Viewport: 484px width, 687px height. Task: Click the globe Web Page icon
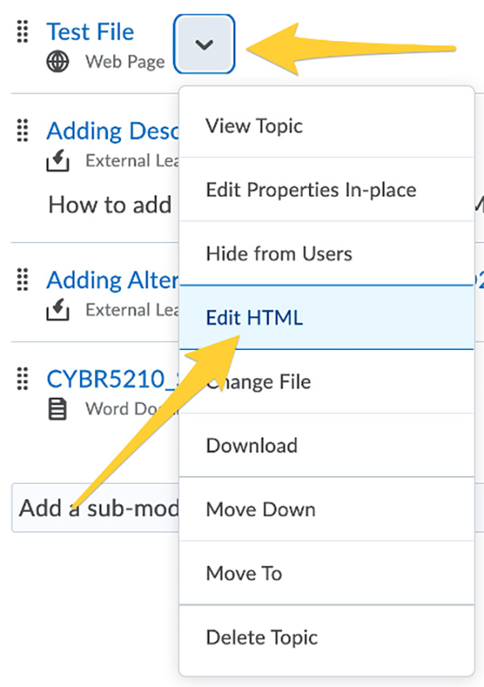pyautogui.click(x=57, y=62)
